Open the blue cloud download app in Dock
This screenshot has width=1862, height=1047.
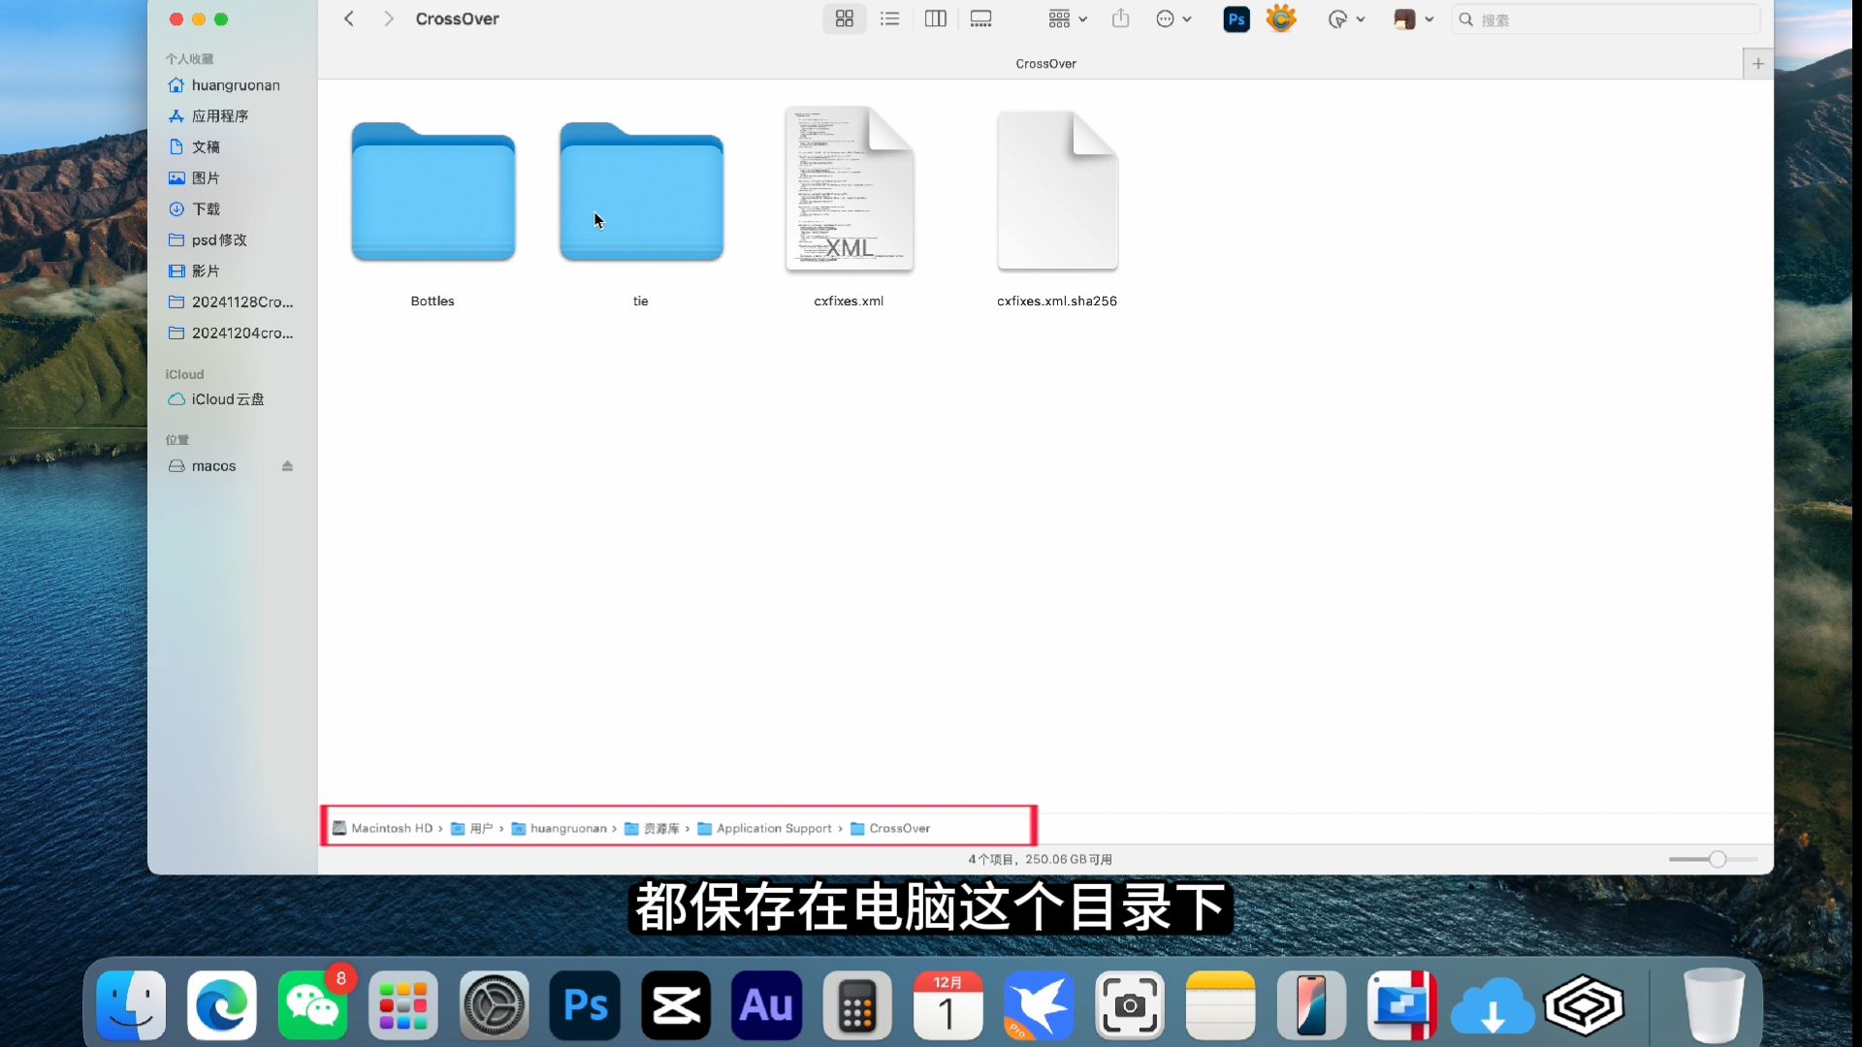coord(1493,1005)
